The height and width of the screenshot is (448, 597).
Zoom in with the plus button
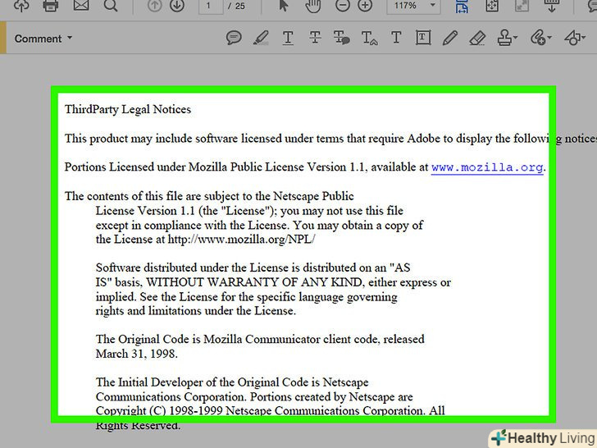tap(365, 5)
